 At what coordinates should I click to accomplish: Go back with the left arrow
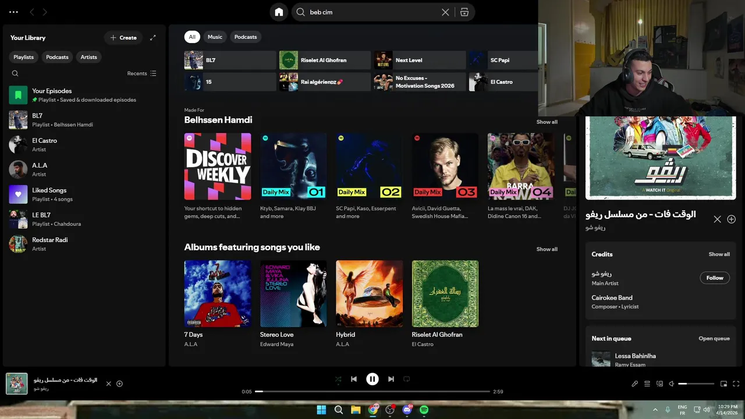[x=32, y=12]
